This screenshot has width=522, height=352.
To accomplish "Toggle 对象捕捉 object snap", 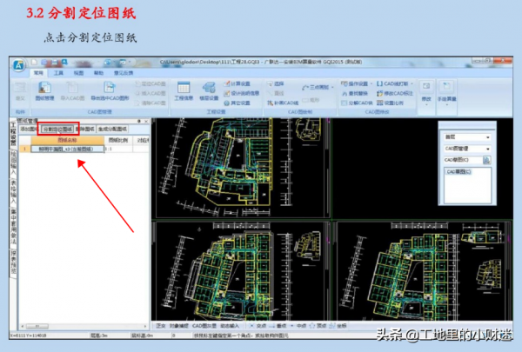I will [179, 328].
